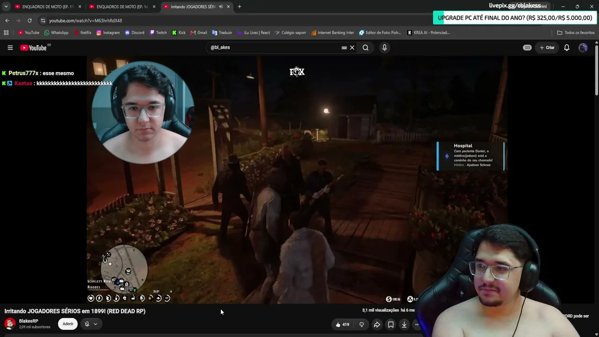
Task: Open the WhatsApp bookmark
Action: click(x=56, y=33)
